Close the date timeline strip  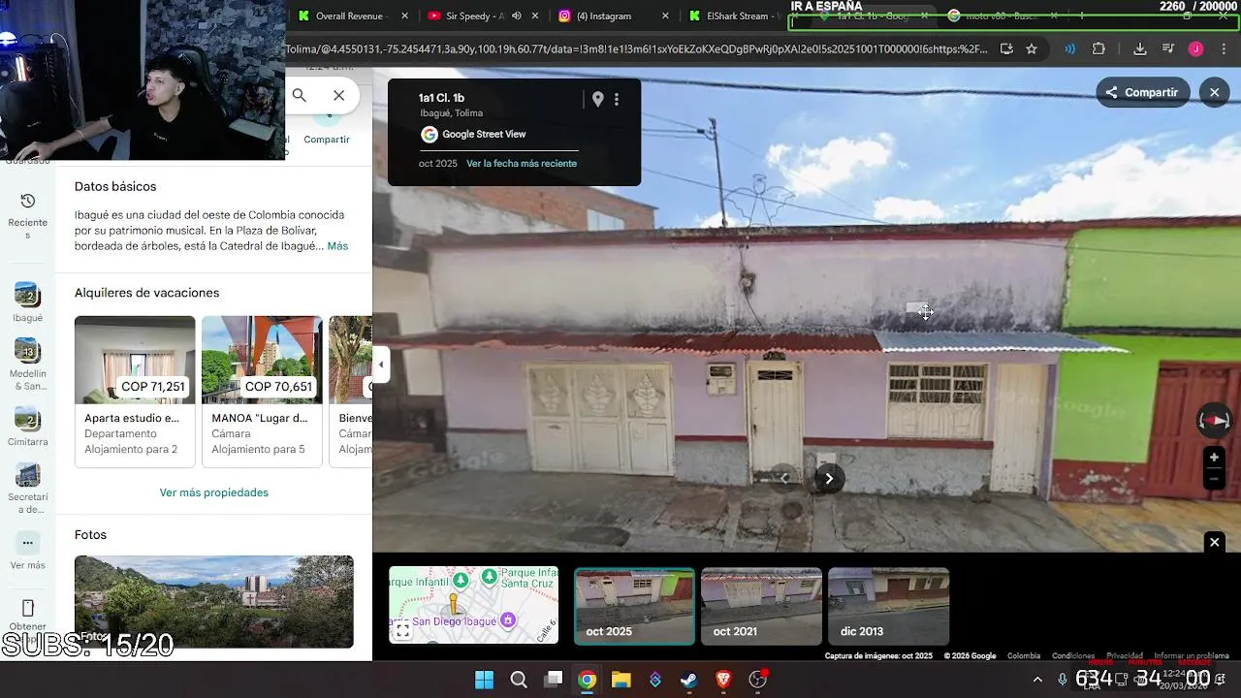[x=1214, y=542]
